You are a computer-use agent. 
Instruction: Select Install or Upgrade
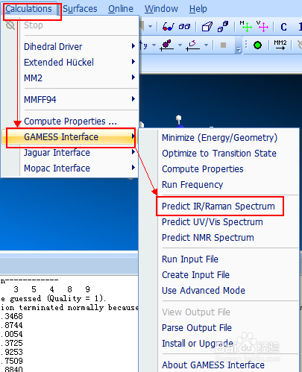(198, 344)
